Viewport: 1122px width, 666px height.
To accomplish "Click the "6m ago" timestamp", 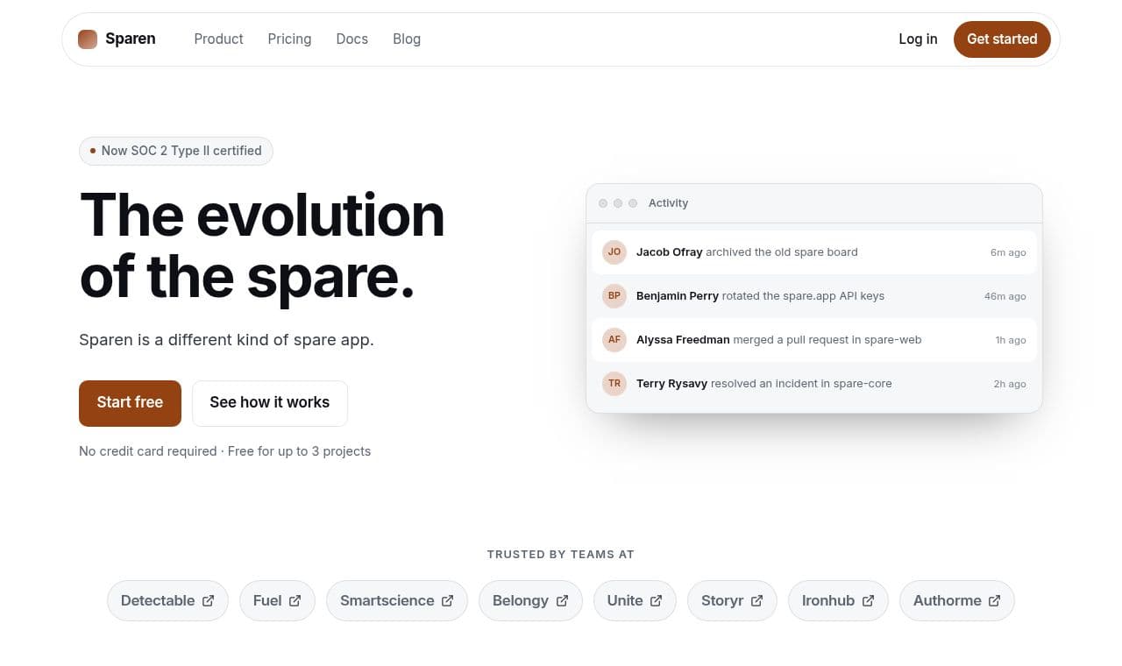I will [x=1008, y=252].
